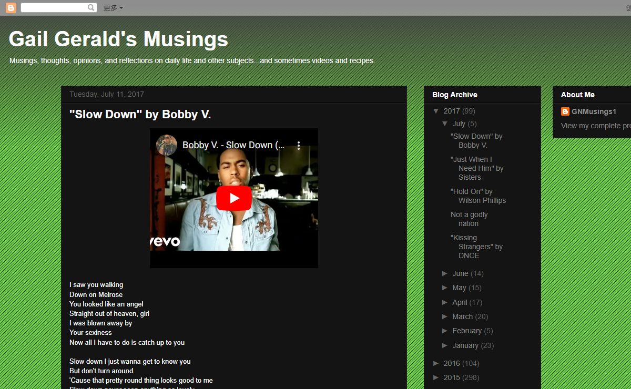Viewport: 631px width, 389px height.
Task: Click the search magnifier icon in the navbar
Action: click(x=91, y=8)
